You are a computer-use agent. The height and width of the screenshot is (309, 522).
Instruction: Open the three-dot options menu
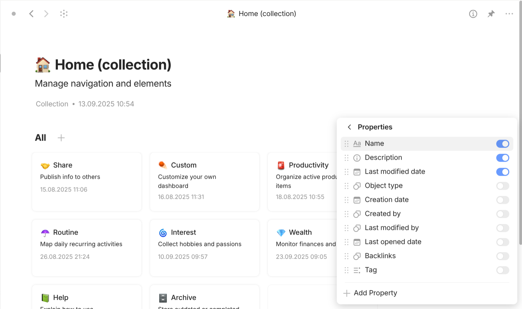coord(509,14)
